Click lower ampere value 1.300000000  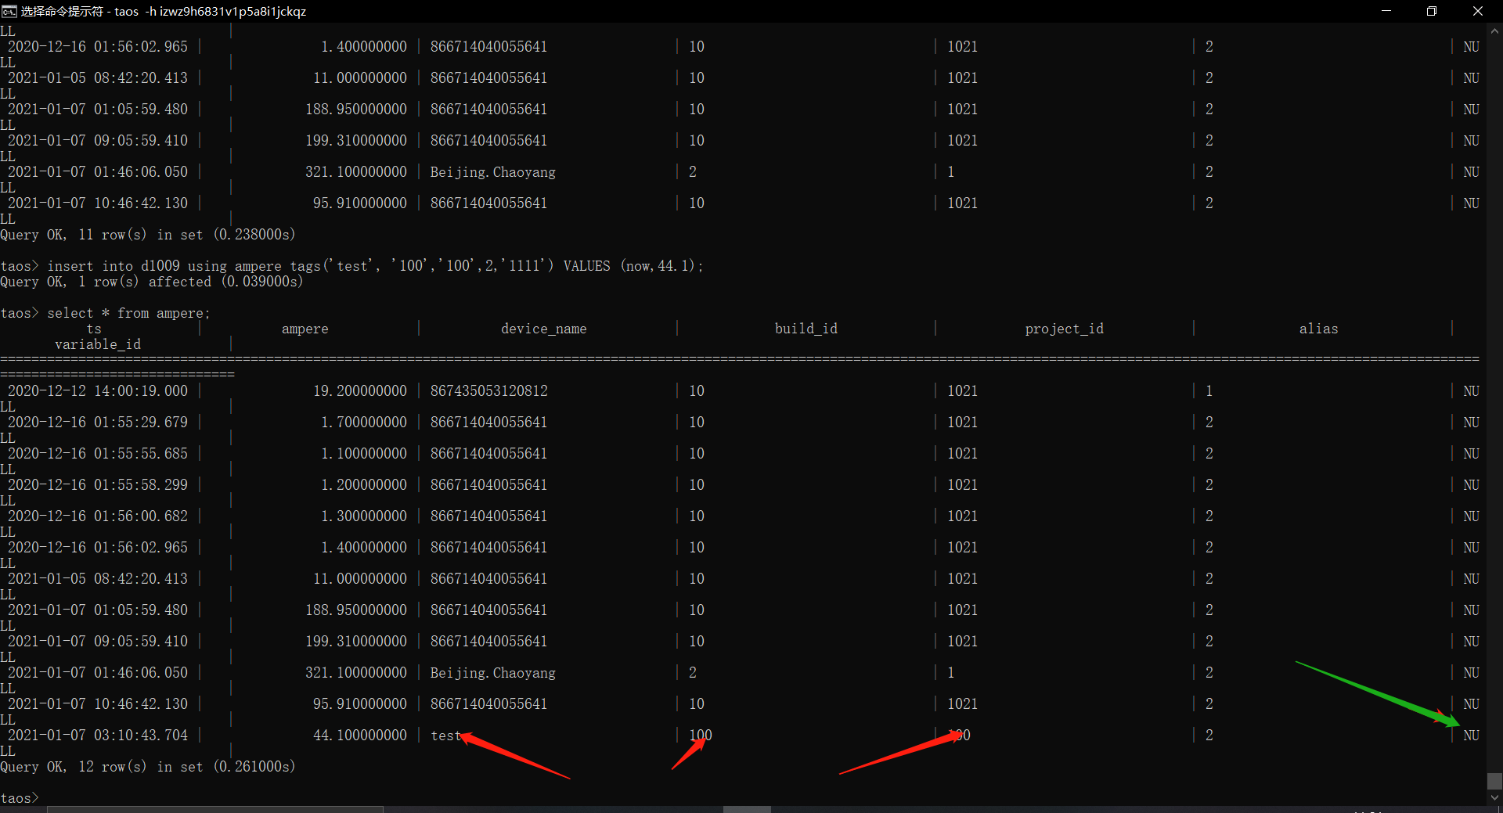tap(364, 516)
